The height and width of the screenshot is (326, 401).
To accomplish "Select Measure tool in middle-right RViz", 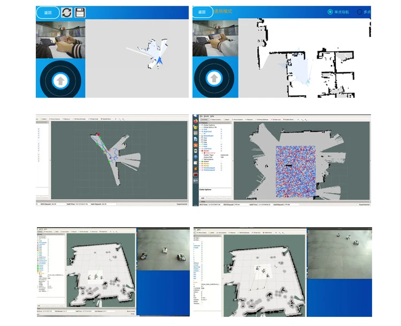I will pos(249,119).
